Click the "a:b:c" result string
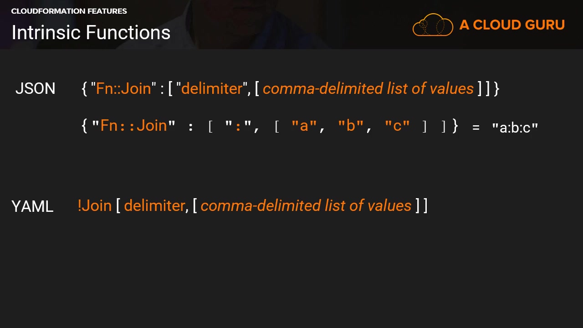Image resolution: width=583 pixels, height=328 pixels. (x=515, y=128)
